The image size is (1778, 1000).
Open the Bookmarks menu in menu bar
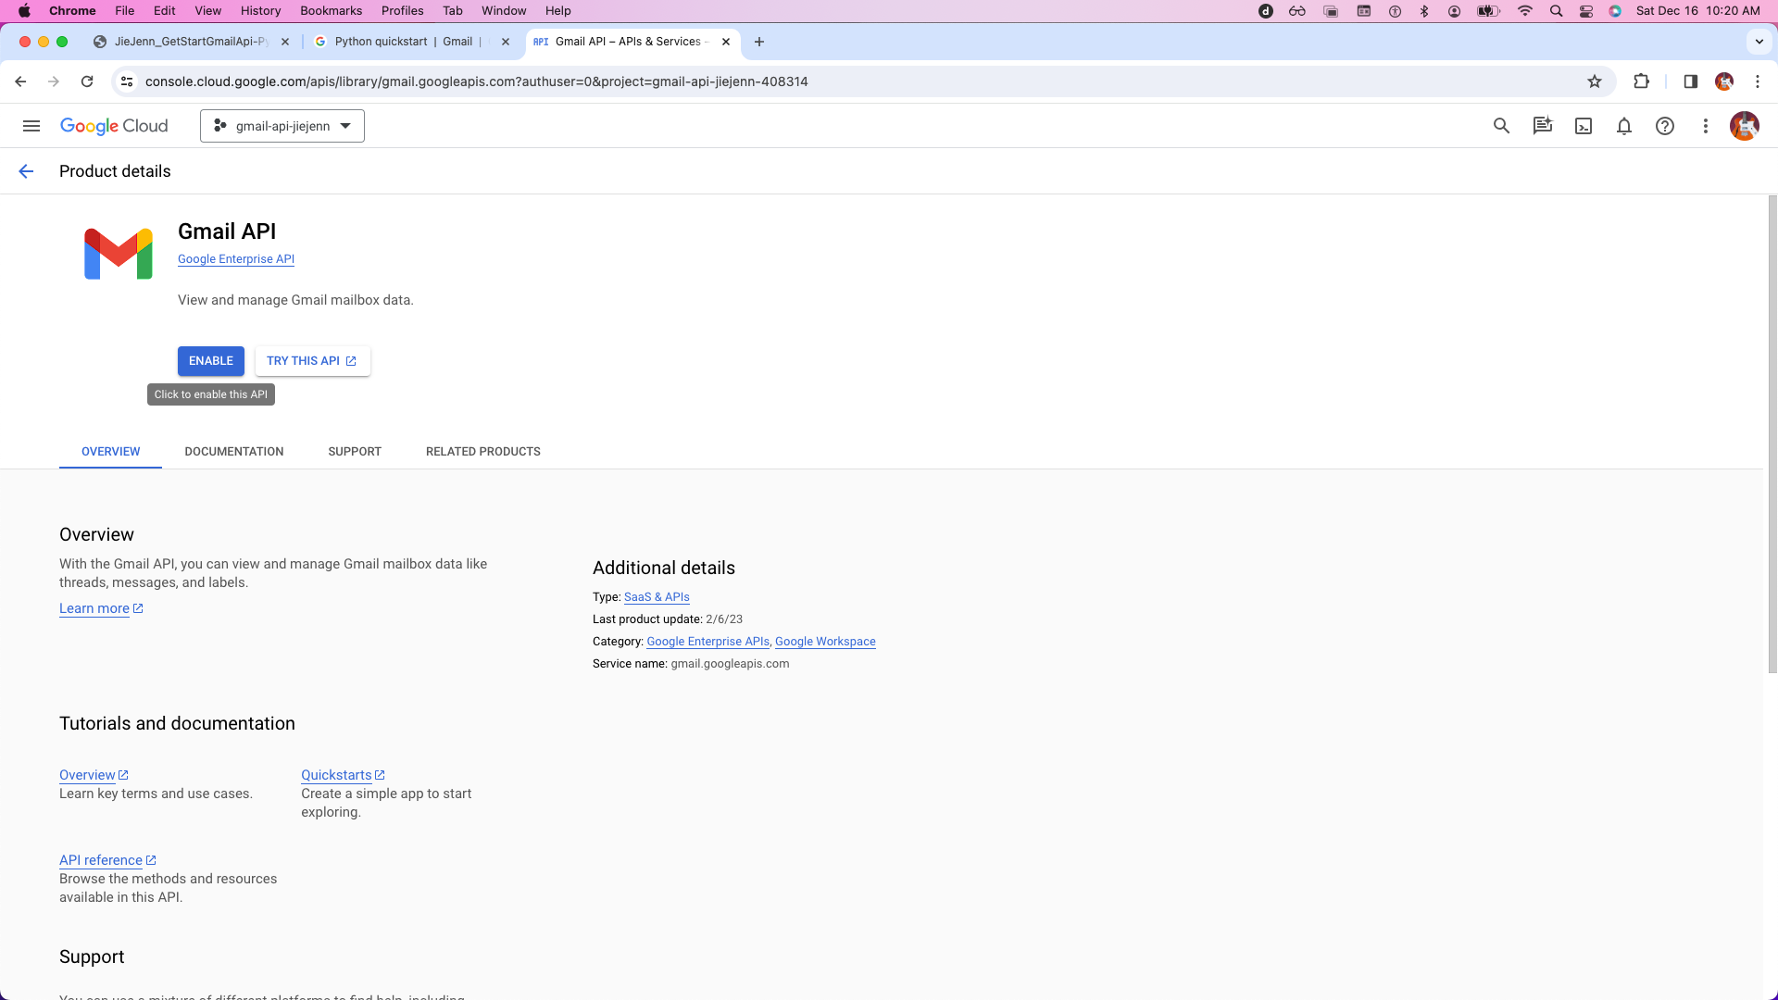point(331,11)
